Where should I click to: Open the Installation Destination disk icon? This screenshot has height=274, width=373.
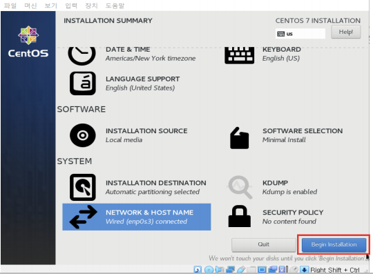pyautogui.click(x=83, y=187)
